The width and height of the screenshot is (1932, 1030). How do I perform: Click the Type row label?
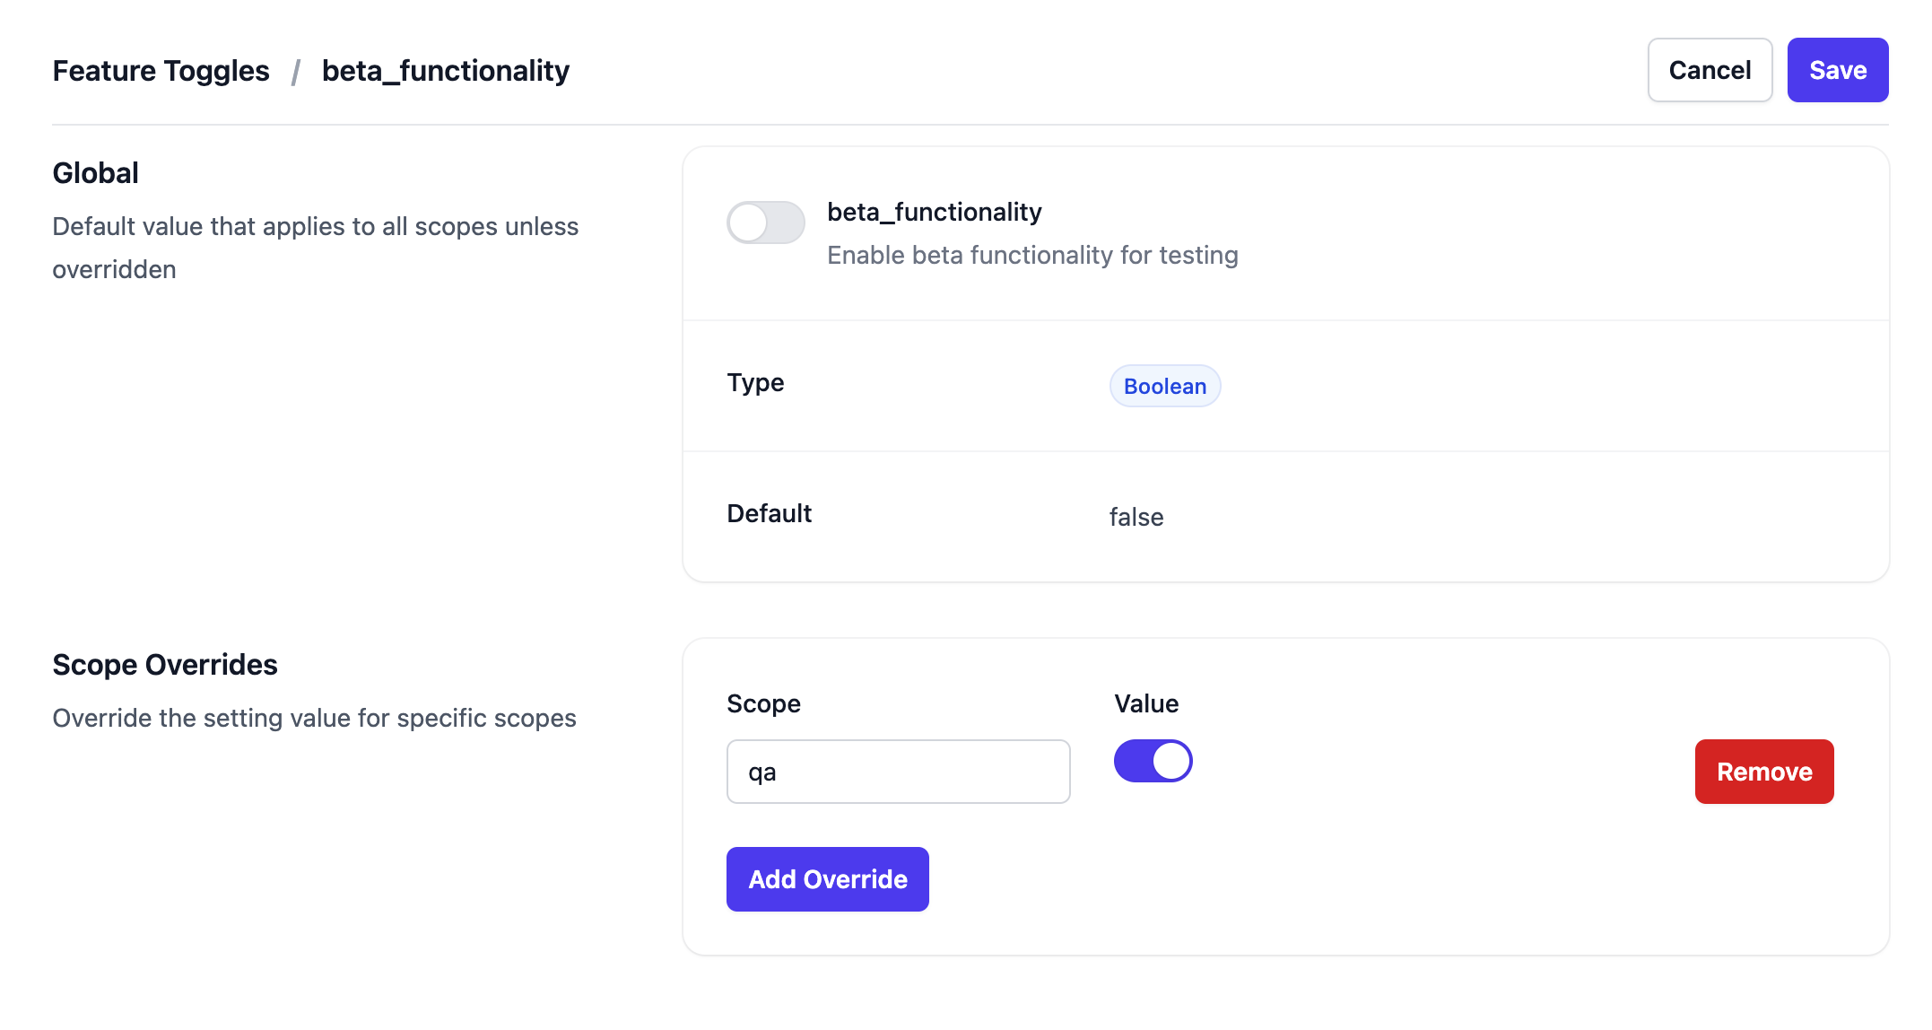pos(755,383)
